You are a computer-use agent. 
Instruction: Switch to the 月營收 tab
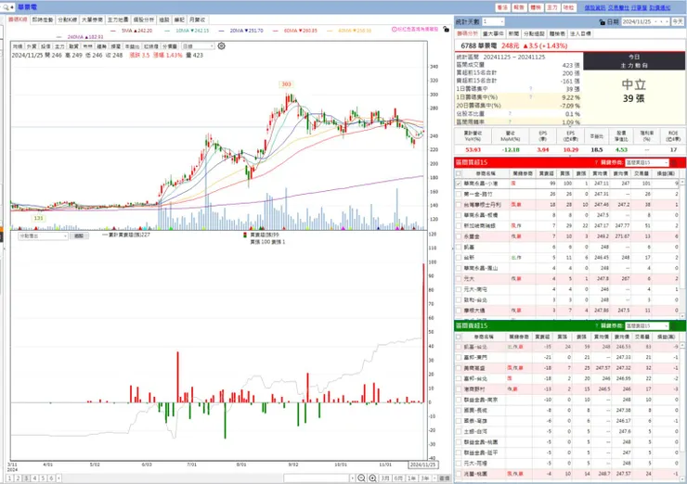(x=197, y=19)
